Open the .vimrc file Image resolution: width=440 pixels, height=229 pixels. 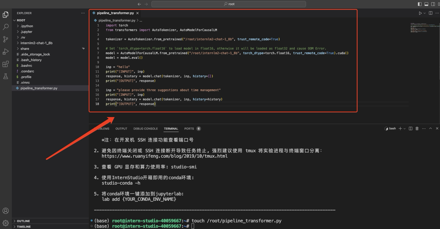50,82
